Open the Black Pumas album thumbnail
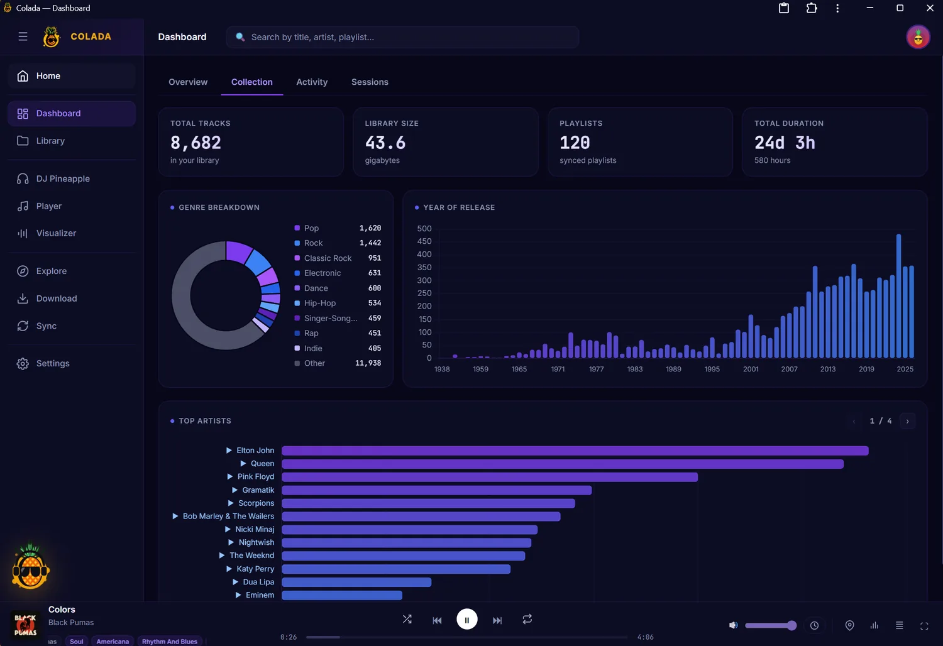The width and height of the screenshot is (943, 646). [x=25, y=625]
